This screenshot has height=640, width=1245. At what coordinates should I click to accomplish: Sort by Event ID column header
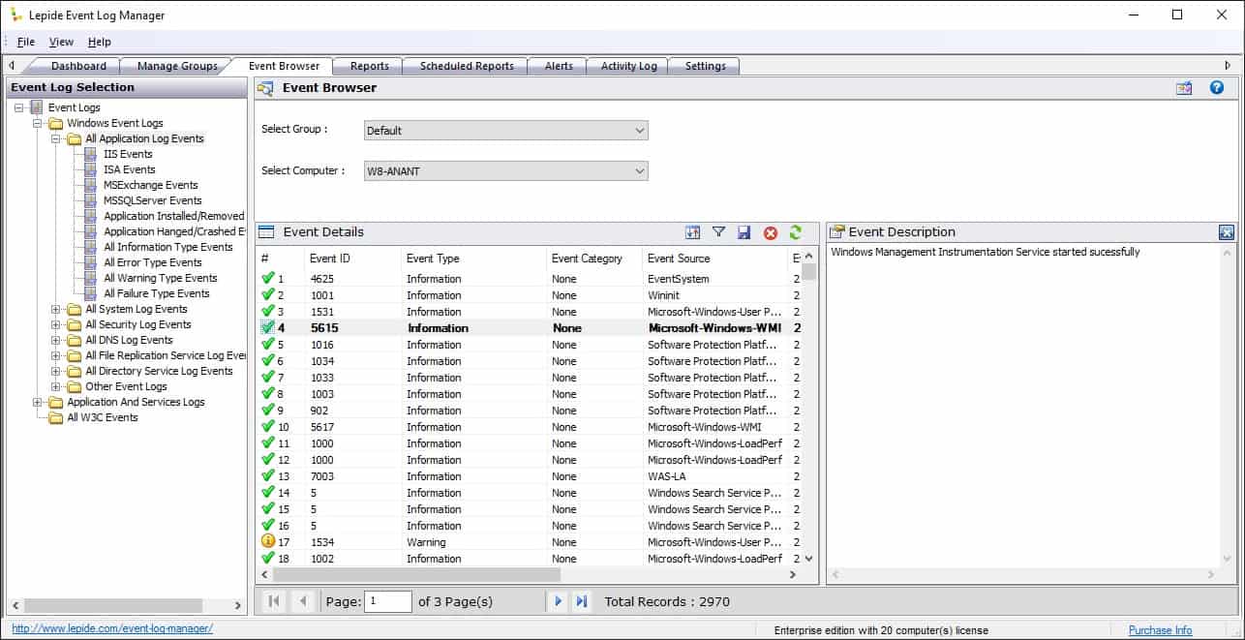click(x=352, y=259)
